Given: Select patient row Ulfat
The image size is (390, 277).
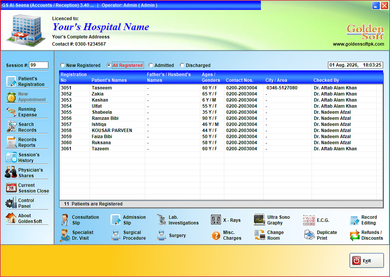Looking at the screenshot, I should (221, 106).
